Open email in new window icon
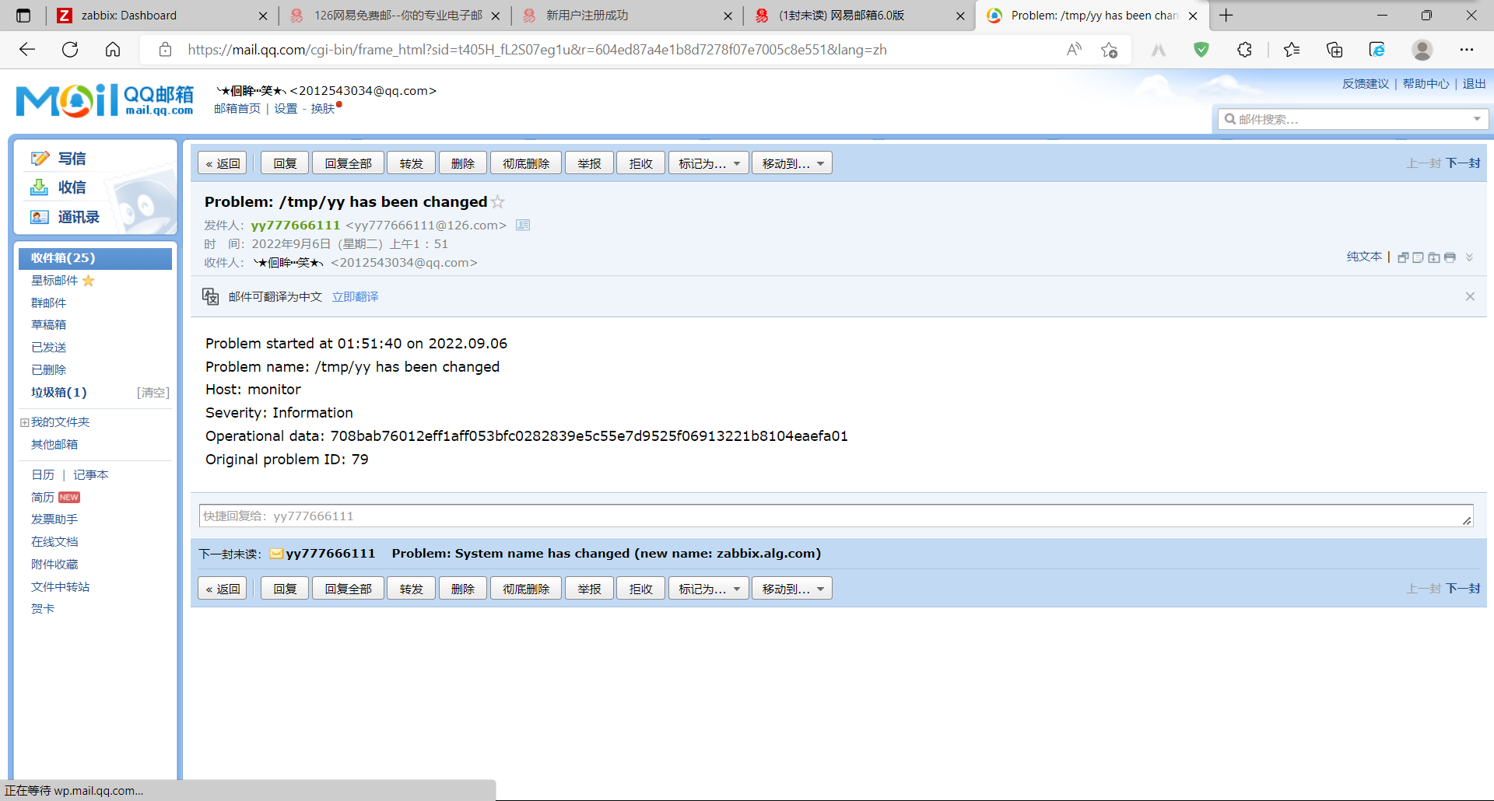 click(x=1403, y=257)
